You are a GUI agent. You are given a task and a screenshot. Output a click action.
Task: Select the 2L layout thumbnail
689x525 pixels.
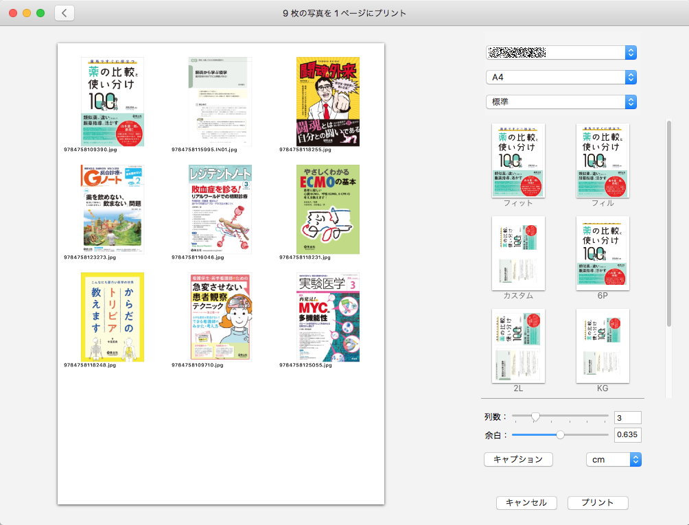pos(518,345)
